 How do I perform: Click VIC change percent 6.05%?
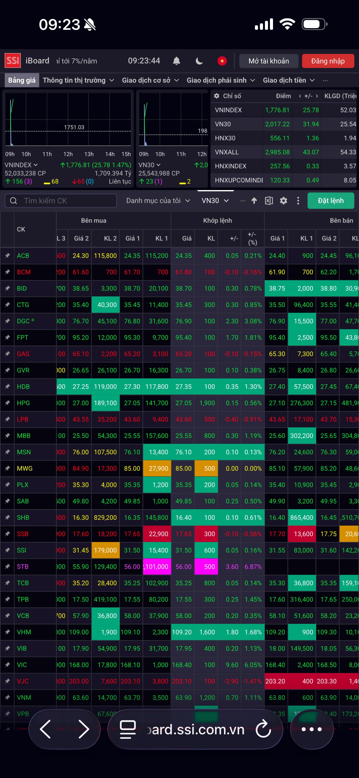[x=253, y=665]
